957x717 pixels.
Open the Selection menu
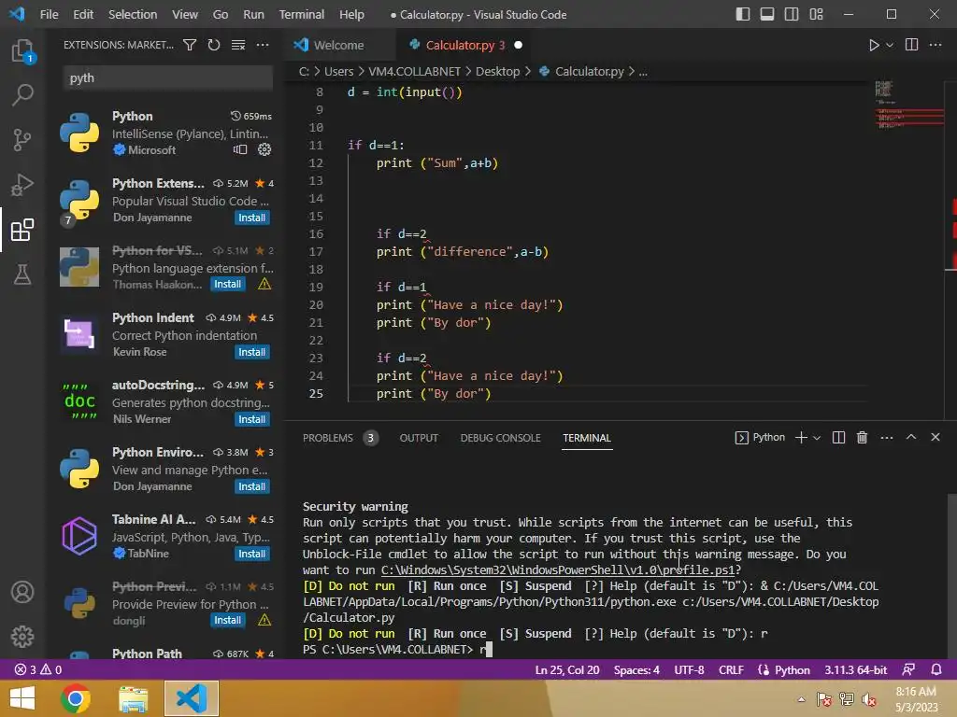(x=133, y=14)
